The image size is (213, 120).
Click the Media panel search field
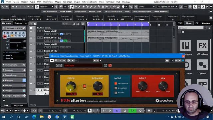point(191,28)
